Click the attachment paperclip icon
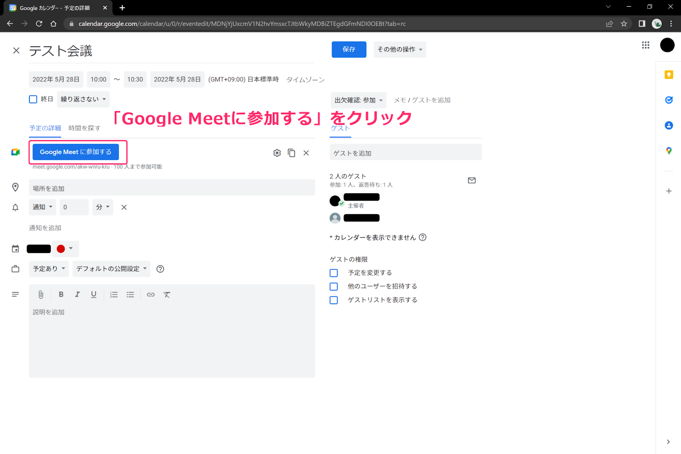The width and height of the screenshot is (681, 454). coord(41,294)
